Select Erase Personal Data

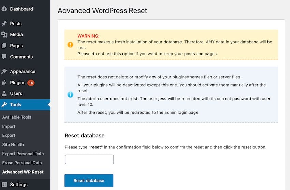point(22,163)
